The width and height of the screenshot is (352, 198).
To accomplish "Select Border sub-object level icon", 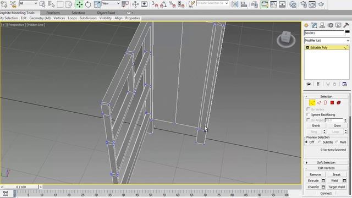I will pos(325,103).
